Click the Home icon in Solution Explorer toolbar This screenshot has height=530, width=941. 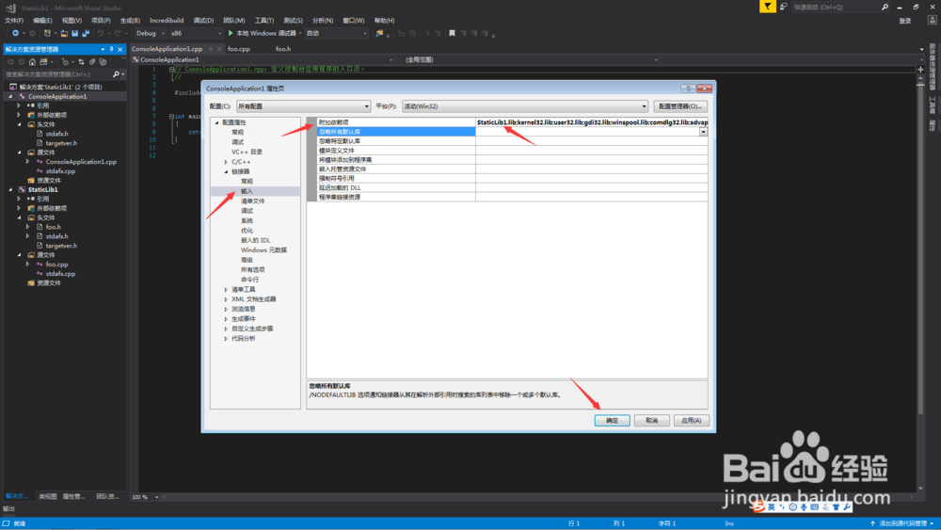pos(32,62)
